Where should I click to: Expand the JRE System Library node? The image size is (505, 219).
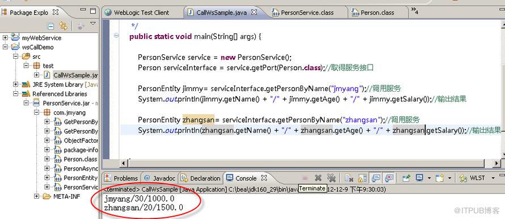point(15,84)
